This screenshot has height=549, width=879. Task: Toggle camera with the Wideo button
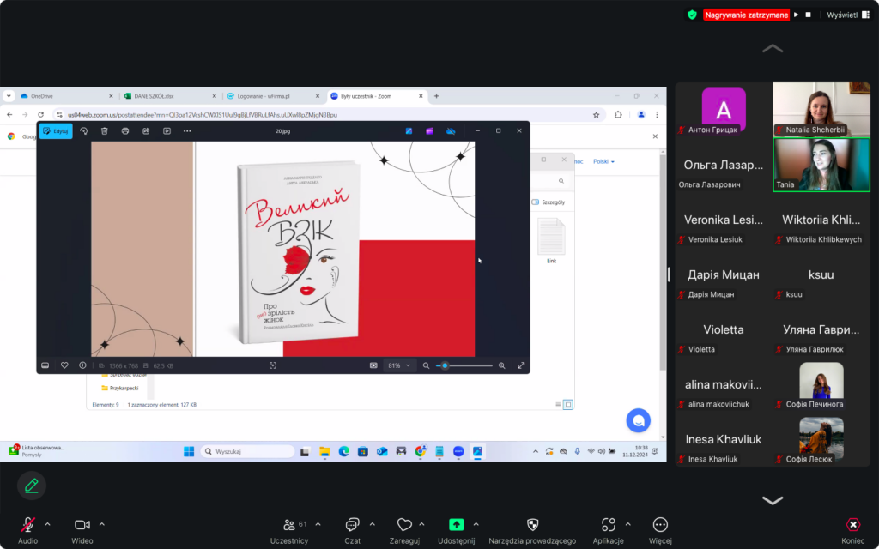pos(82,525)
